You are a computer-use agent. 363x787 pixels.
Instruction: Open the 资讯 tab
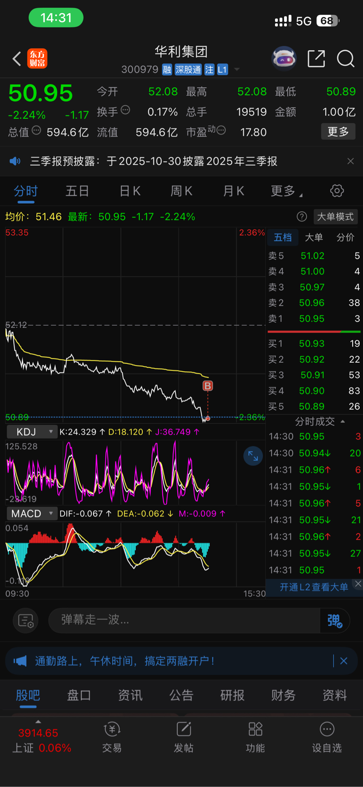tap(130, 695)
